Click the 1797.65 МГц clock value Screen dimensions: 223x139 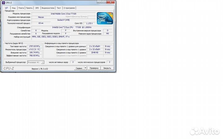34,46
